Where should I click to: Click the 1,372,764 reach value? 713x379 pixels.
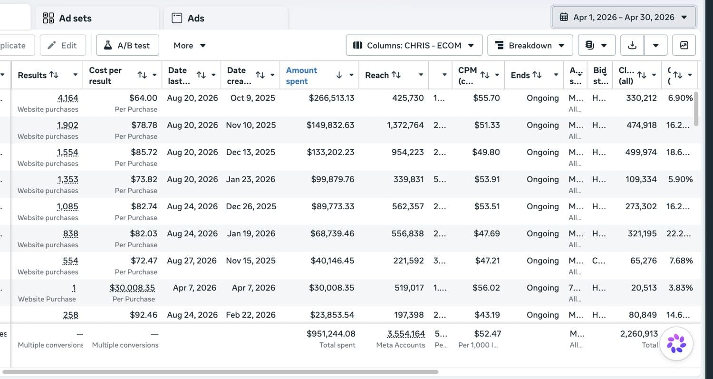[x=405, y=125]
